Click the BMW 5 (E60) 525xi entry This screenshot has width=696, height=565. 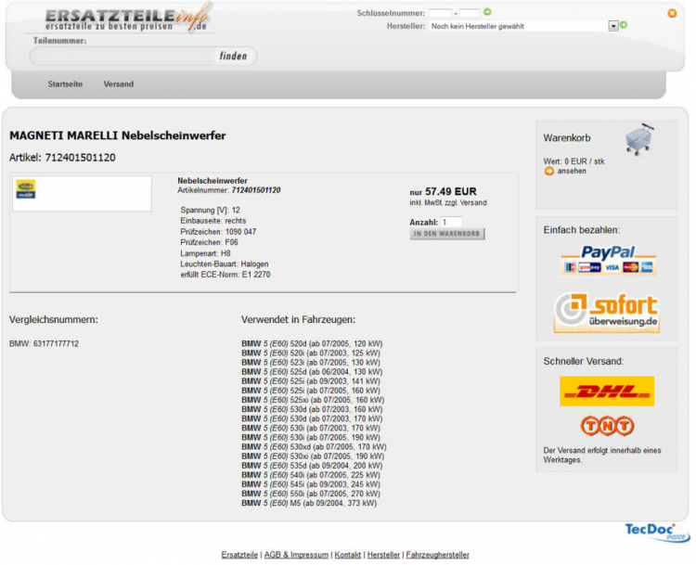pyautogui.click(x=313, y=400)
